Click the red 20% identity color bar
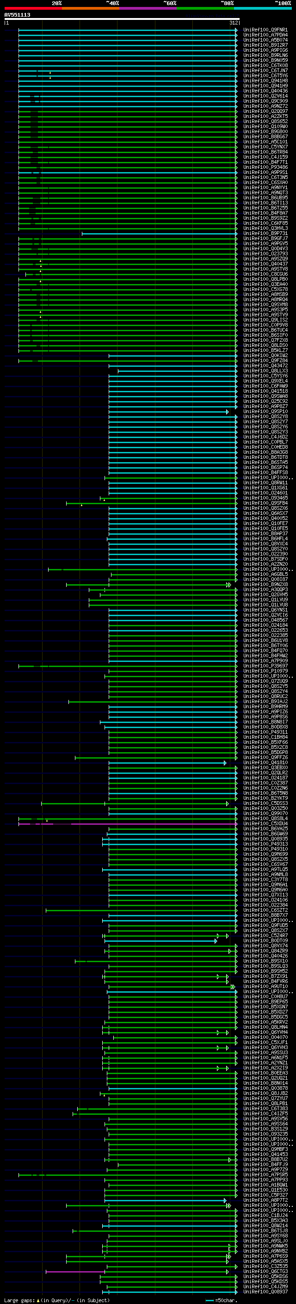Viewport: 296px width, 1304px height. 33,8
